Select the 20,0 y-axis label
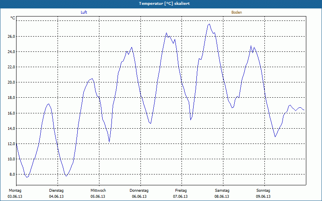This screenshot has height=201, width=322. (12, 82)
